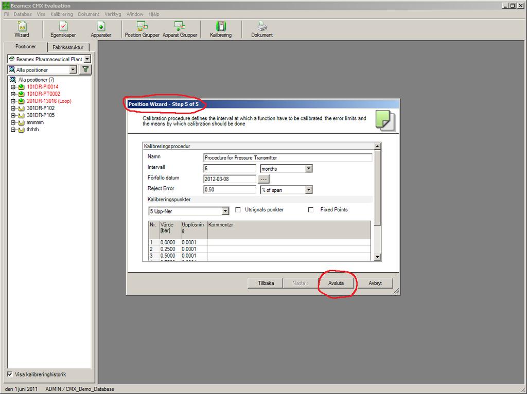Image resolution: width=527 pixels, height=394 pixels.
Task: Click the mnmmm position icon
Action: [x=21, y=122]
